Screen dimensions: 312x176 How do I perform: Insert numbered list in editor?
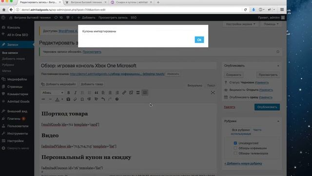coord(89,92)
